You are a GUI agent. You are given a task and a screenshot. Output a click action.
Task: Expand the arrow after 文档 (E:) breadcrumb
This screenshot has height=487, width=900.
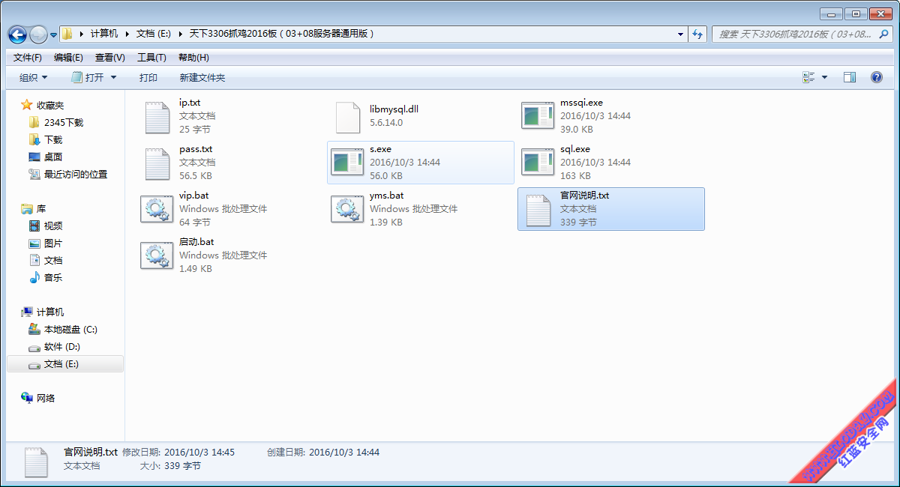180,34
